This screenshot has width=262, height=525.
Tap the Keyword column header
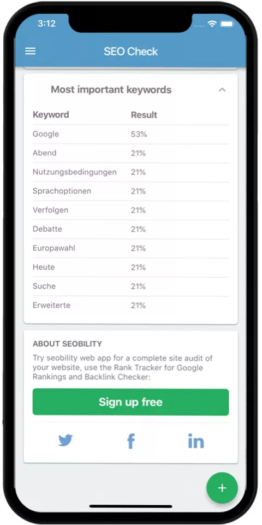[51, 115]
